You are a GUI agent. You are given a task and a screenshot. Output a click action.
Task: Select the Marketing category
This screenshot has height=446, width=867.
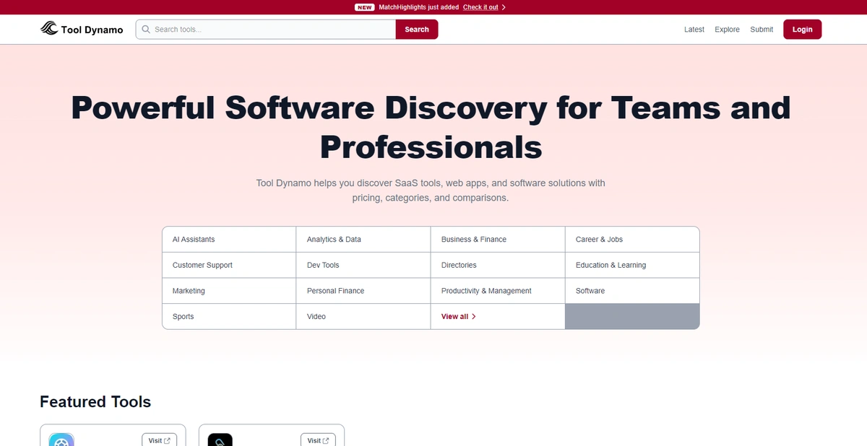189,291
